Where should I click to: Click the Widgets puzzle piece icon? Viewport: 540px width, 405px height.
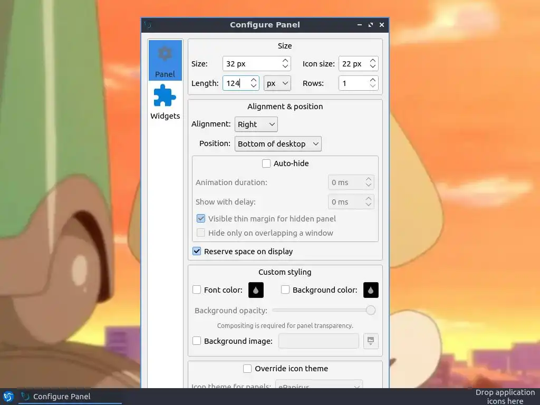pos(165,95)
